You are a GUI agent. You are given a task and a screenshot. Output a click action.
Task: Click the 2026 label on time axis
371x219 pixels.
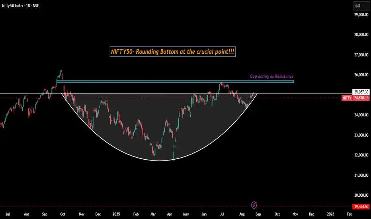click(330, 214)
